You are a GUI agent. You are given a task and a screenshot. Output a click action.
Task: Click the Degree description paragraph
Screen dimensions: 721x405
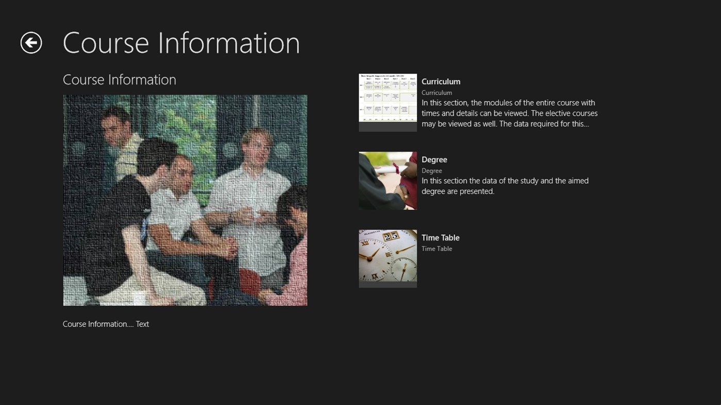pyautogui.click(x=505, y=186)
